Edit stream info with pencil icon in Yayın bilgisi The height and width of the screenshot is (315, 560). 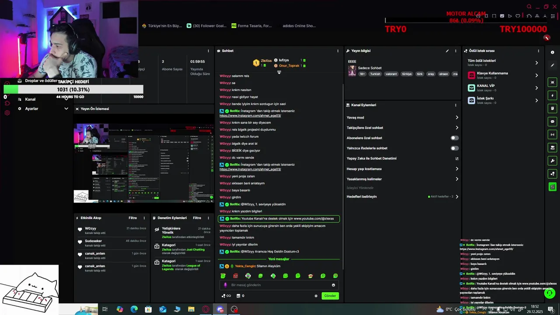pyautogui.click(x=447, y=51)
